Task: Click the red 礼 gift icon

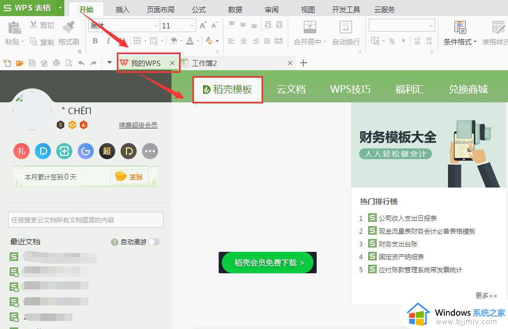Action: (x=21, y=151)
